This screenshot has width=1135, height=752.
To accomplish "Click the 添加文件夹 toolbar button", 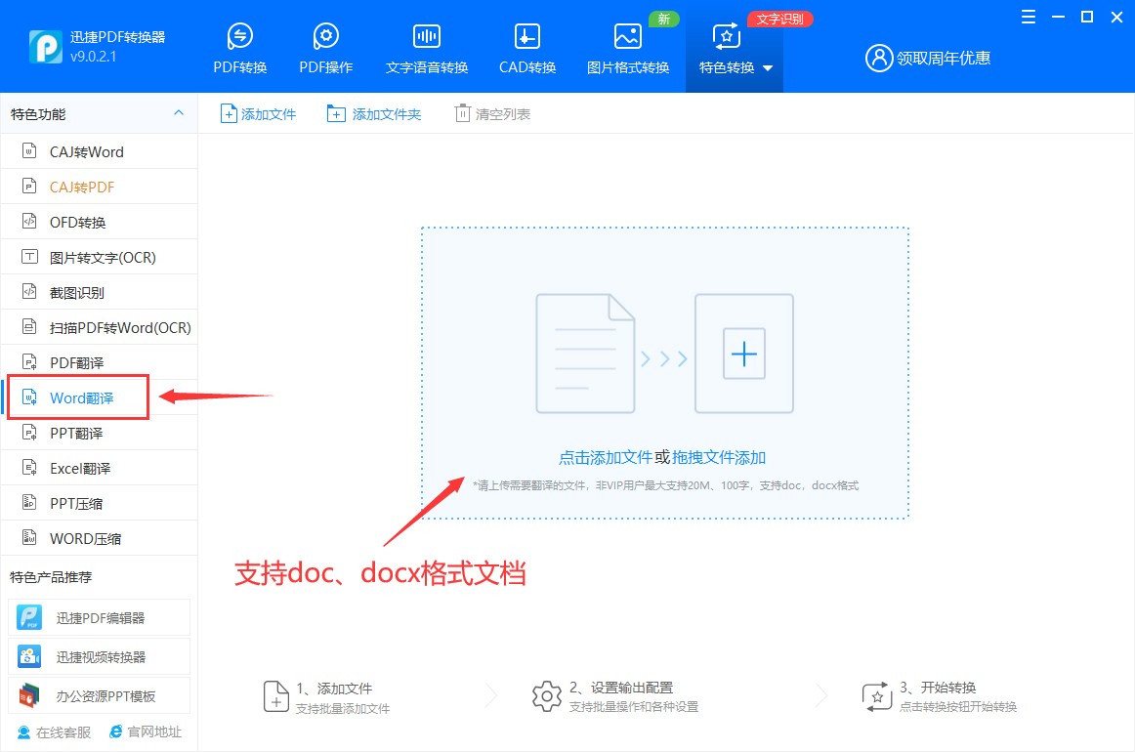I will (x=374, y=113).
